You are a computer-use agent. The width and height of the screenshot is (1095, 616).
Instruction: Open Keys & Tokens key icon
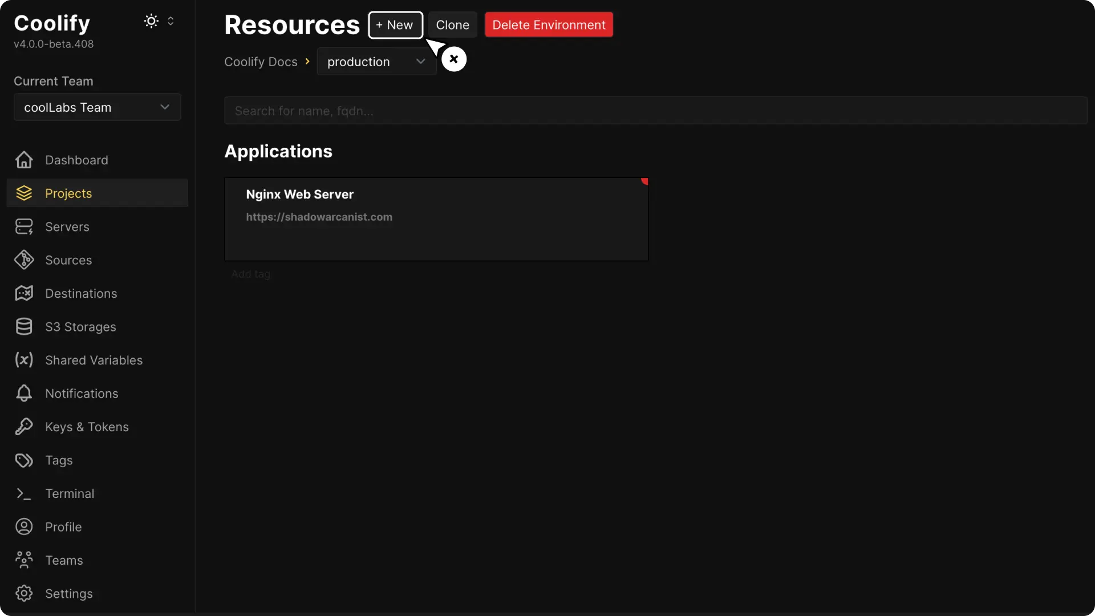tap(23, 427)
